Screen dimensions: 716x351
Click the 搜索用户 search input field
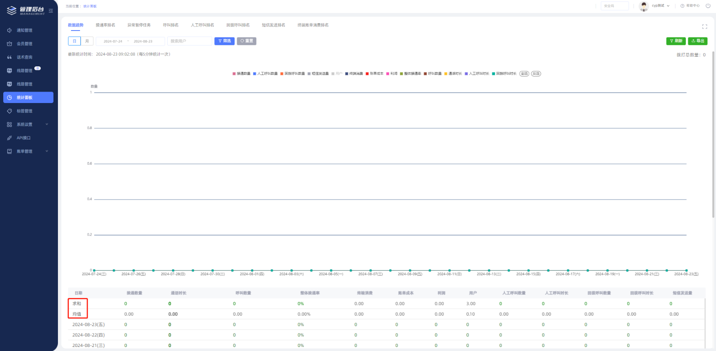click(x=189, y=41)
